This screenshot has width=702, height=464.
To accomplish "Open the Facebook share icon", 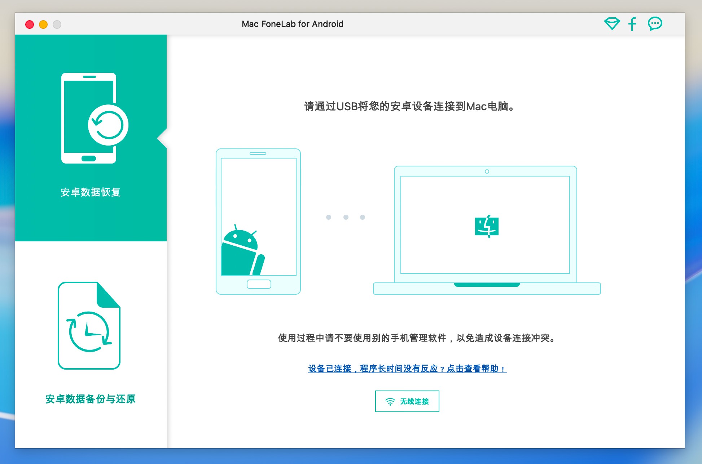I will pyautogui.click(x=632, y=24).
